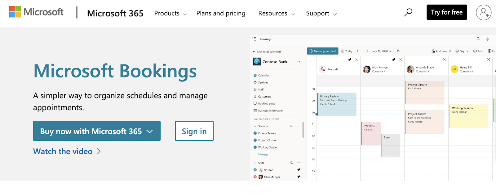Expand the Support menu
Viewport: 496px width, 196px height.
tap(321, 13)
